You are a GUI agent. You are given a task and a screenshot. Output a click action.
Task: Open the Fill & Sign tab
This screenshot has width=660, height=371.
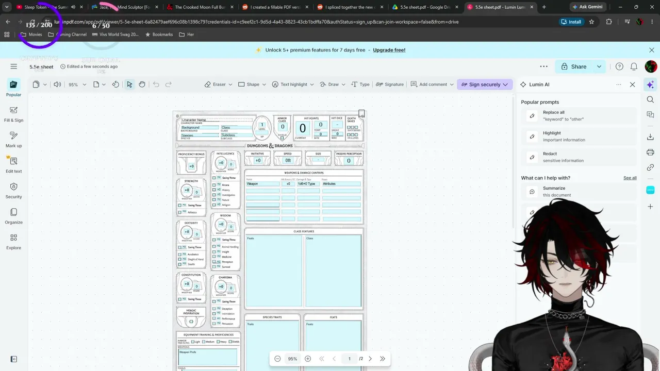pyautogui.click(x=14, y=114)
